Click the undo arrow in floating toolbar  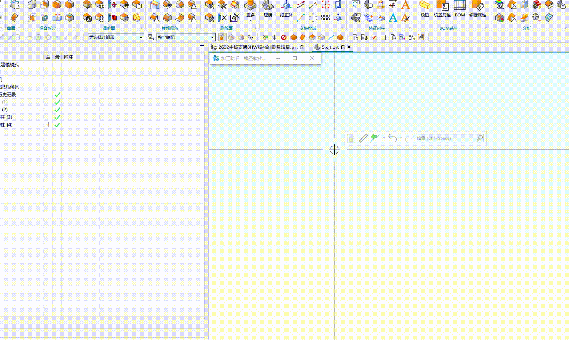pos(392,138)
